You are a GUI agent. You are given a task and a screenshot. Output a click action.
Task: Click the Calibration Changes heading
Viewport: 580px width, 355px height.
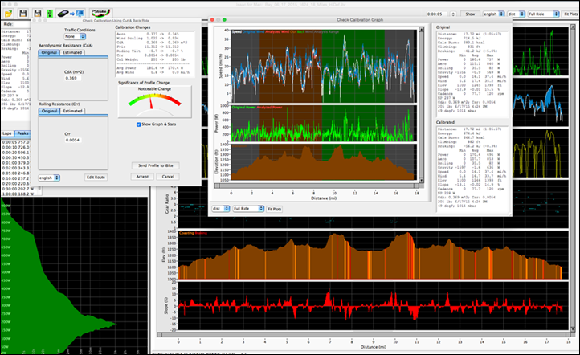click(133, 27)
